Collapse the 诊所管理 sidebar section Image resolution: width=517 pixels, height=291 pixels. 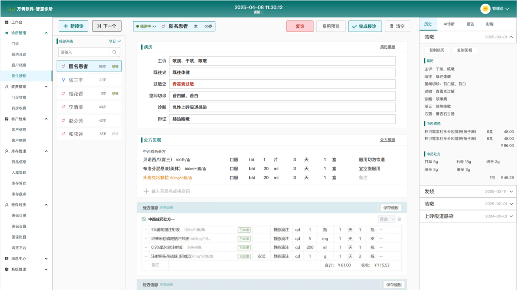click(x=46, y=33)
